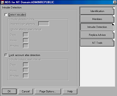This screenshot has height=96, width=117.
Task: Click the Incorrect login attempts field
Action: (44, 24)
